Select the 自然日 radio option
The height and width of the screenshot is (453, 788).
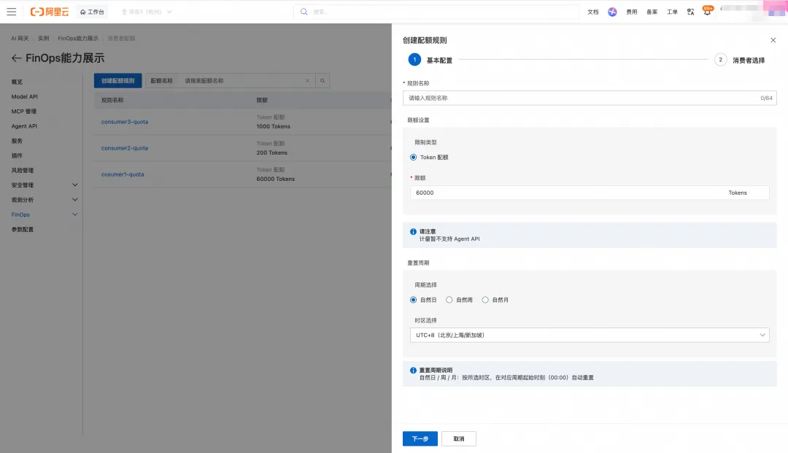(x=413, y=300)
